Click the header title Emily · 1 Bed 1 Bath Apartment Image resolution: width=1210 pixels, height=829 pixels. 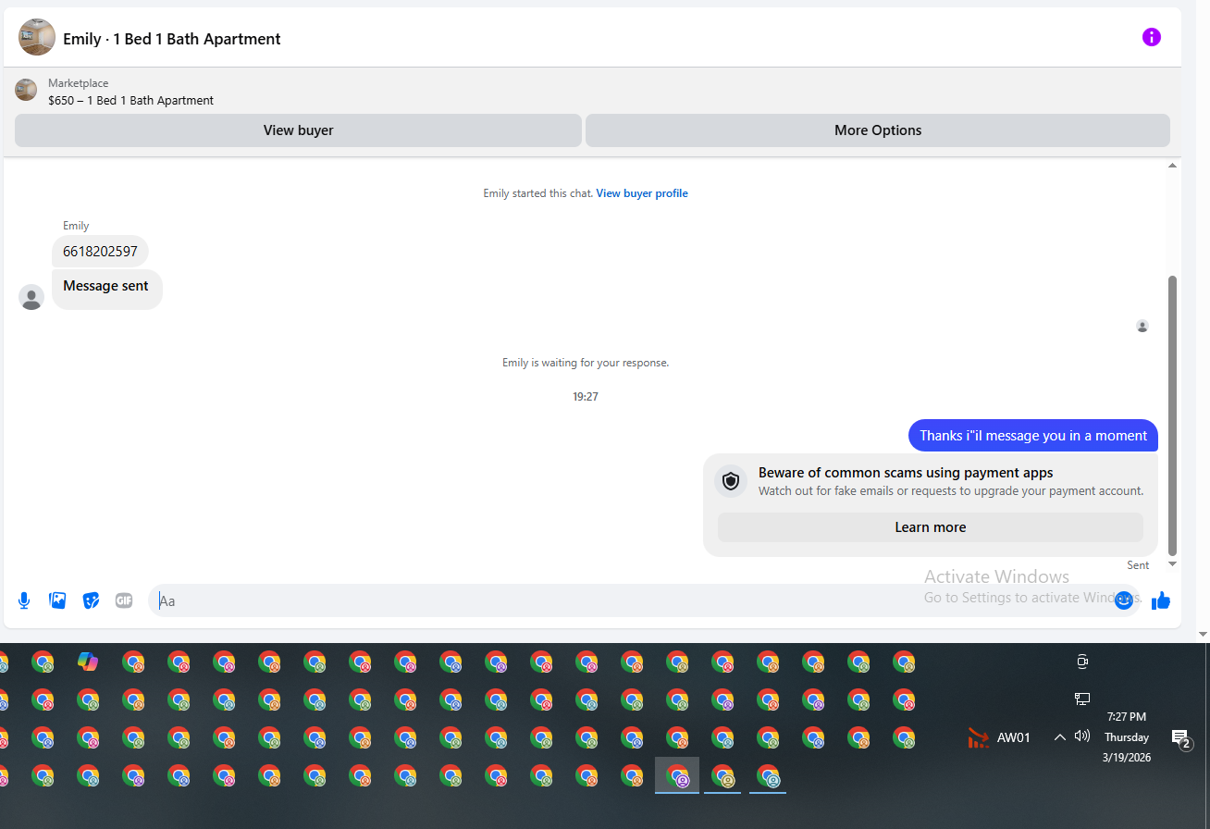172,39
